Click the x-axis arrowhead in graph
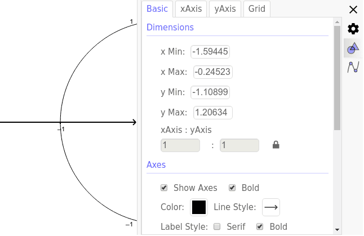The width and height of the screenshot is (364, 236). click(x=134, y=122)
